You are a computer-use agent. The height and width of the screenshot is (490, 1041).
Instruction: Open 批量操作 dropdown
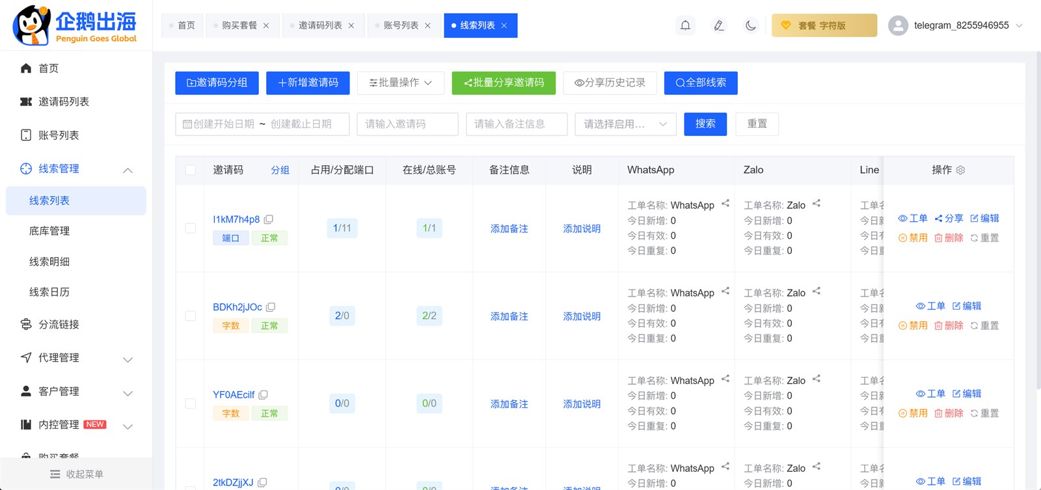coord(401,83)
